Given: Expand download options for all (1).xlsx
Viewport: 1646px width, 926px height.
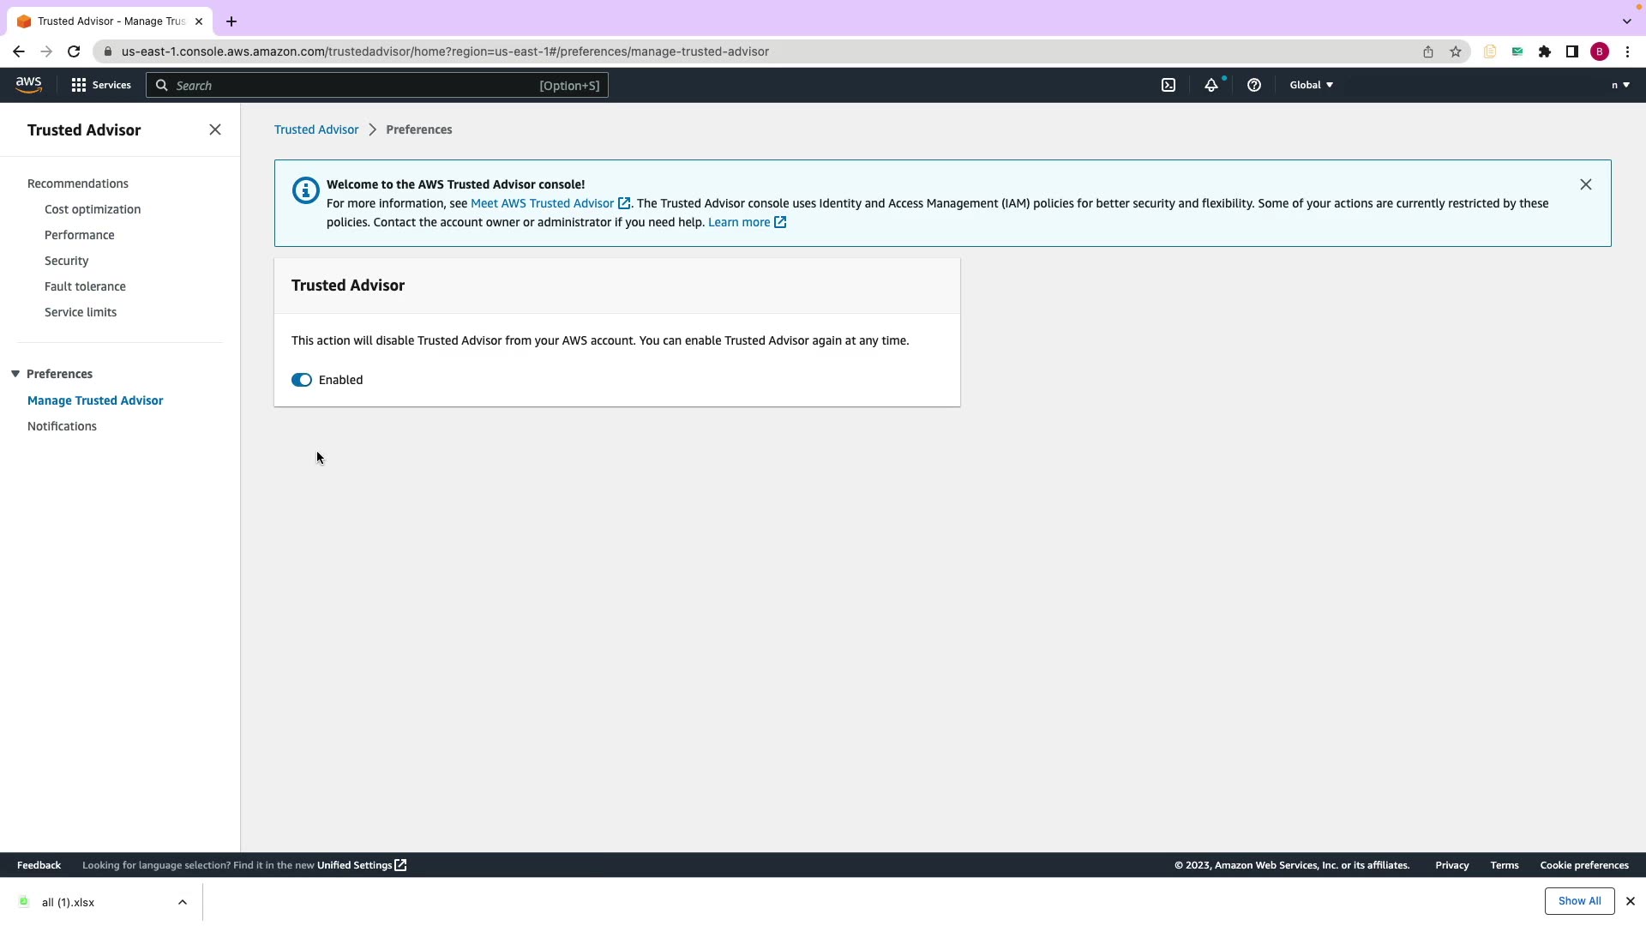Looking at the screenshot, I should coord(182,902).
